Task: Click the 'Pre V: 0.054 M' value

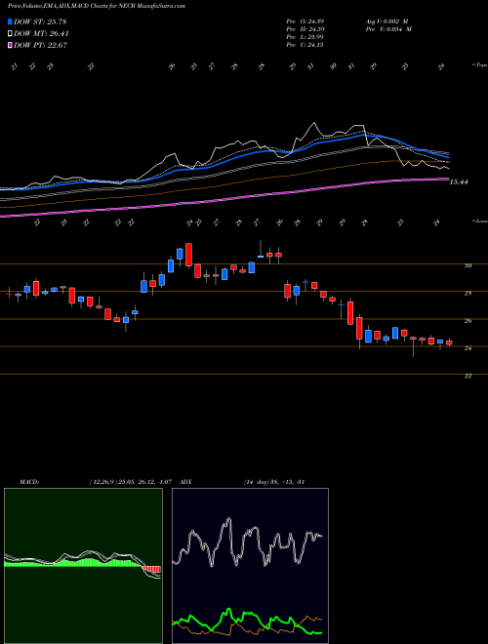Action: (x=387, y=29)
